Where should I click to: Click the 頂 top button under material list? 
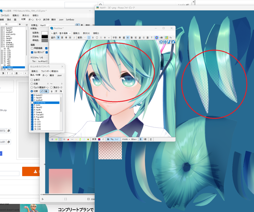click(3, 73)
